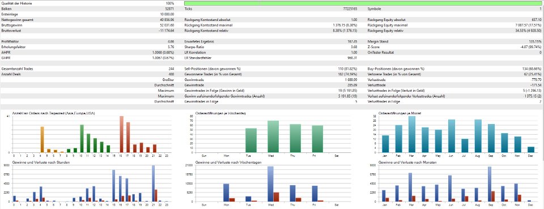Click the GHPR value 1.0067 (0.67%)
This screenshot has width=544, height=209.
163,58
